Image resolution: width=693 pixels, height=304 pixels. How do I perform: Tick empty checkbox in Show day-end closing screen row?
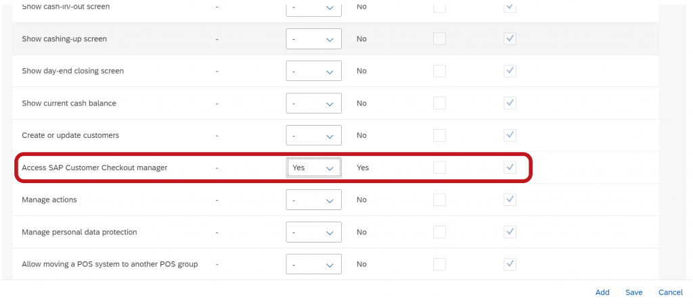(439, 71)
